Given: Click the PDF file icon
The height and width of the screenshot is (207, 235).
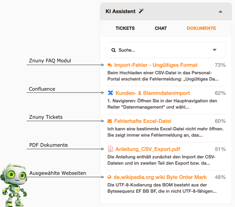Looking at the screenshot, I should pos(111,149).
